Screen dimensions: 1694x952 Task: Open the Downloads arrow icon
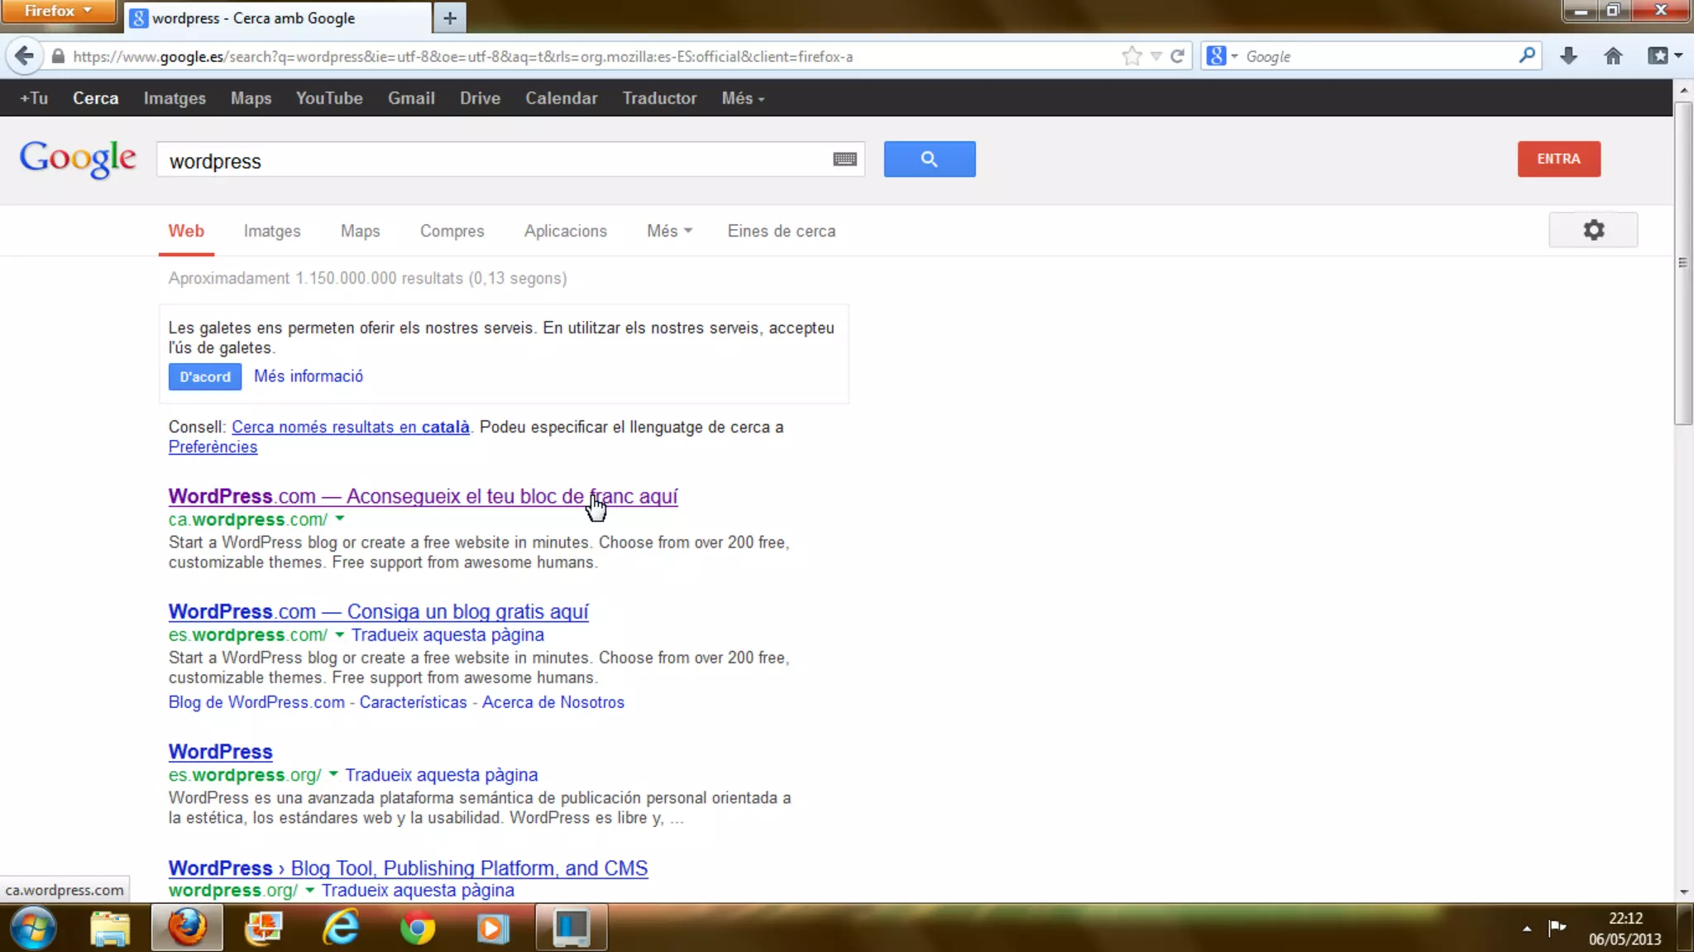click(x=1568, y=56)
